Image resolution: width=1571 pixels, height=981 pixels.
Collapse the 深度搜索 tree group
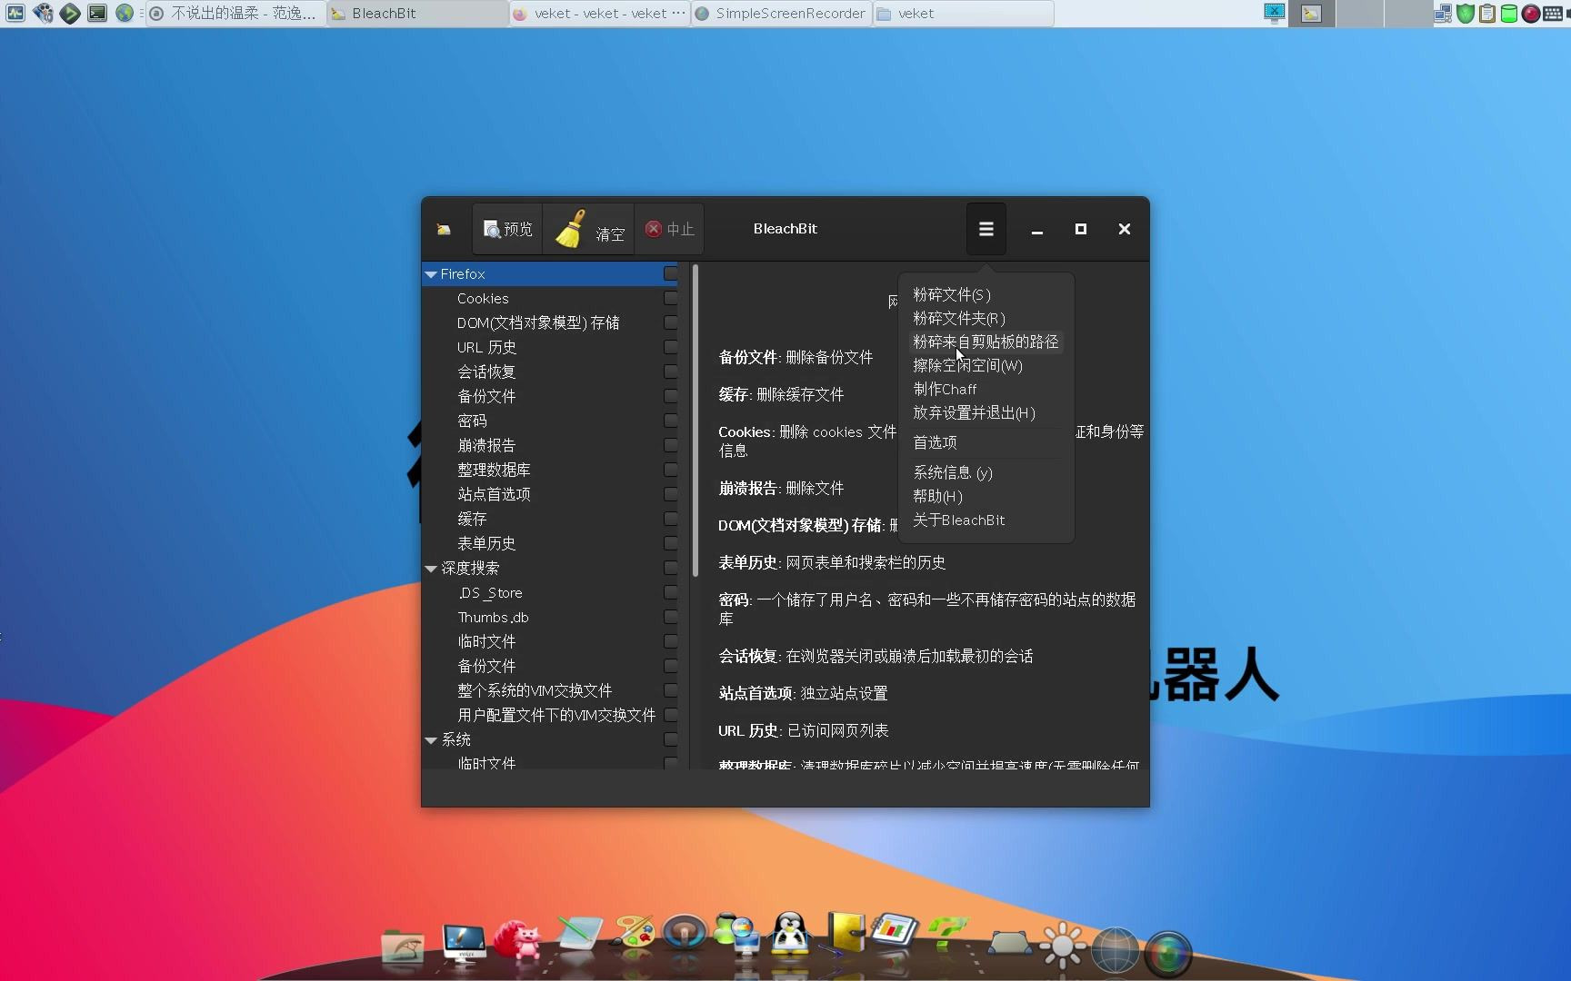[x=431, y=569]
